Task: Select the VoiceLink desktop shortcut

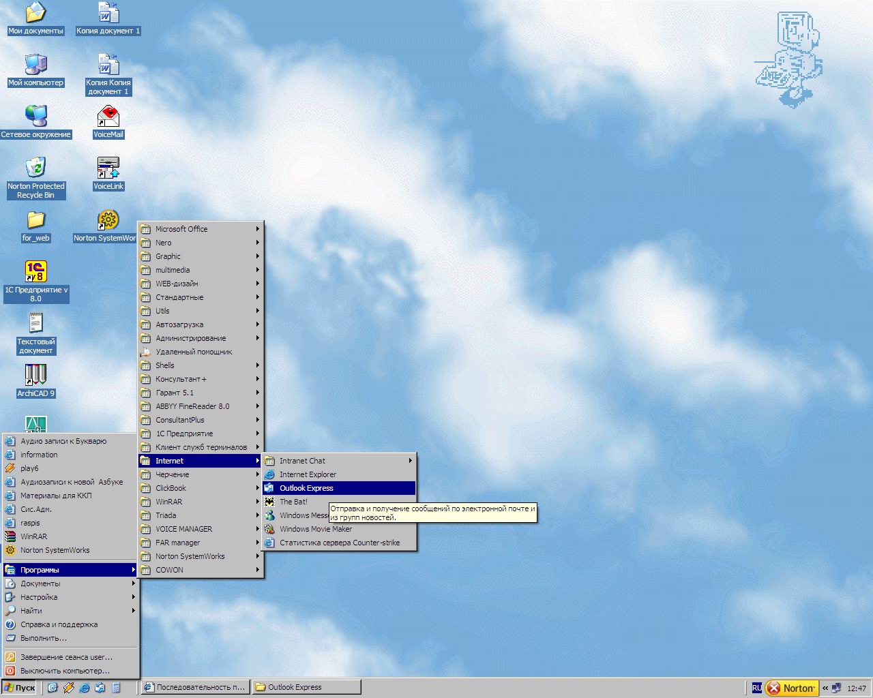Action: click(108, 174)
